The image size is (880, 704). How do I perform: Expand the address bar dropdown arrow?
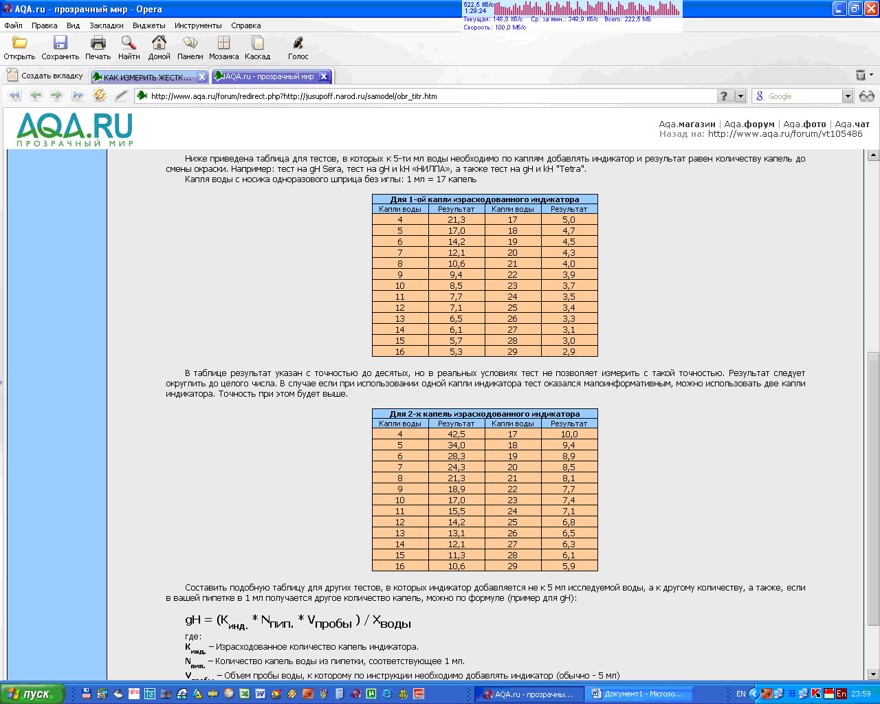pos(740,96)
